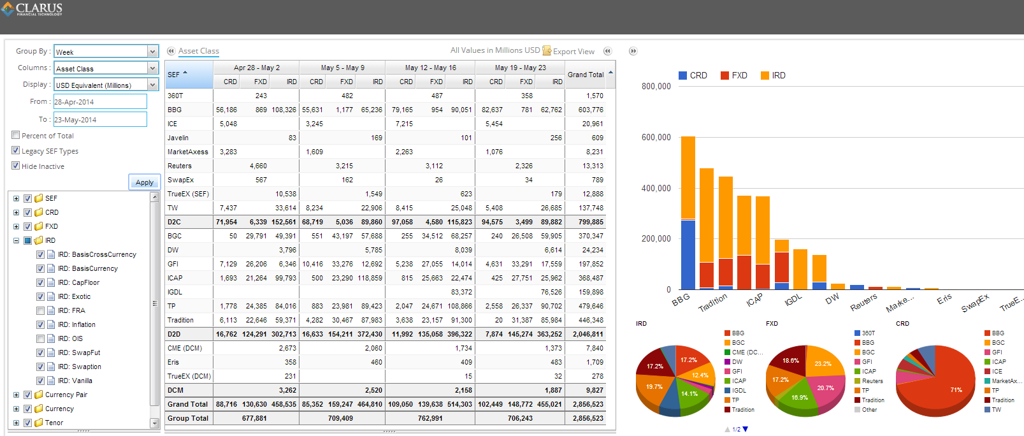Click the May 12 - May 16 column header
This screenshot has width=1024, height=436.
(x=431, y=68)
